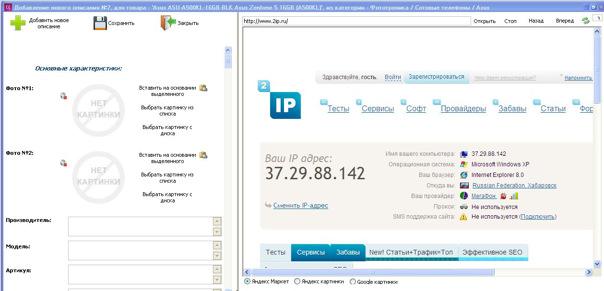The width and height of the screenshot is (604, 291).
Task: Click the green plus add description icon
Action: (18, 23)
